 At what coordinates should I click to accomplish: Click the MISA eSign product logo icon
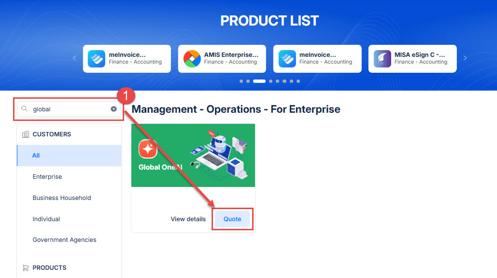pos(383,59)
